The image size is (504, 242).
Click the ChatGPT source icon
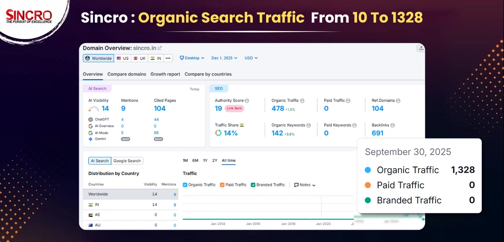91,119
